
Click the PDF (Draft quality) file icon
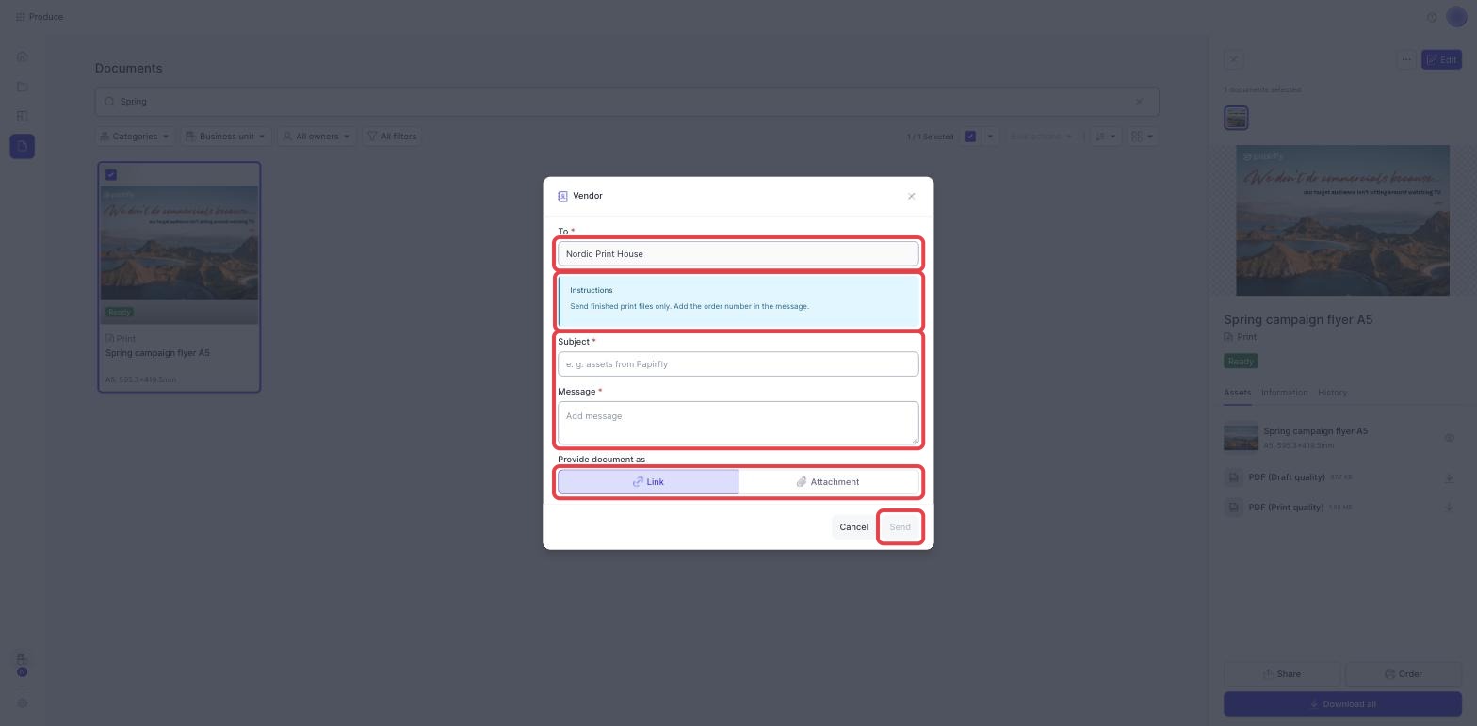point(1233,477)
